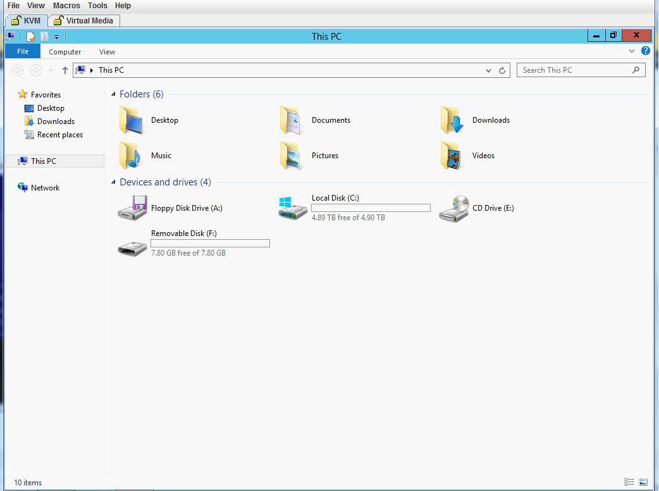The height and width of the screenshot is (491, 659).
Task: Open the Desktop folder icon
Action: [x=131, y=120]
